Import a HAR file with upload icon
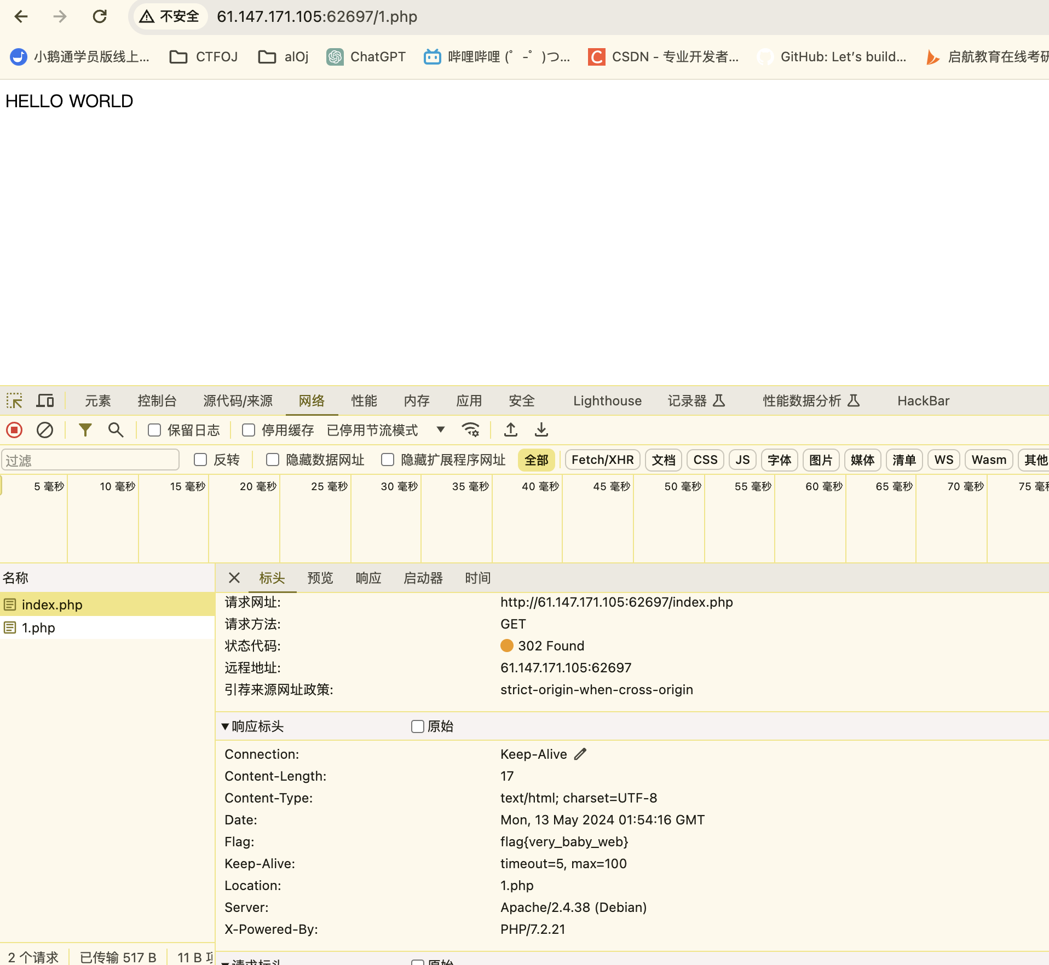This screenshot has width=1049, height=965. (x=511, y=430)
